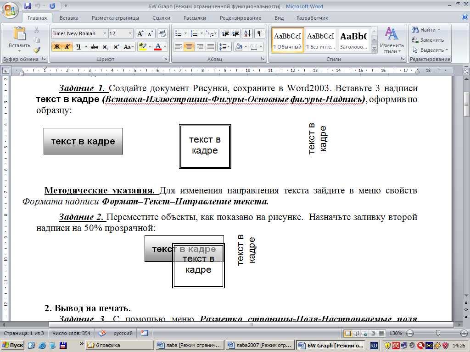Switch to the Вид tab
The height and width of the screenshot is (352, 470).
click(x=279, y=18)
